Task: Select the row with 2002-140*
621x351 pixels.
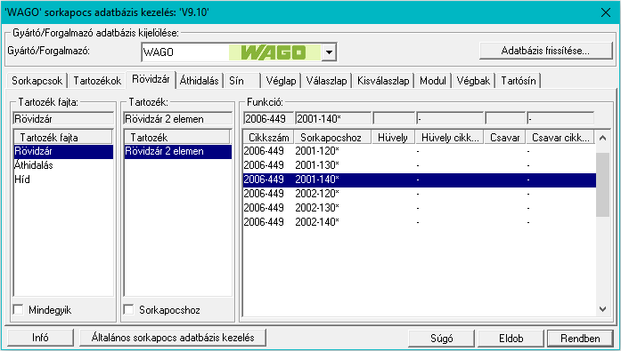Action: coord(420,222)
